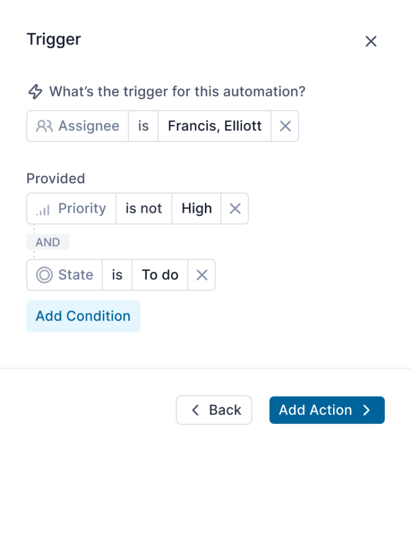411x536 pixels.
Task: Click the Add Condition button
Action: point(83,316)
